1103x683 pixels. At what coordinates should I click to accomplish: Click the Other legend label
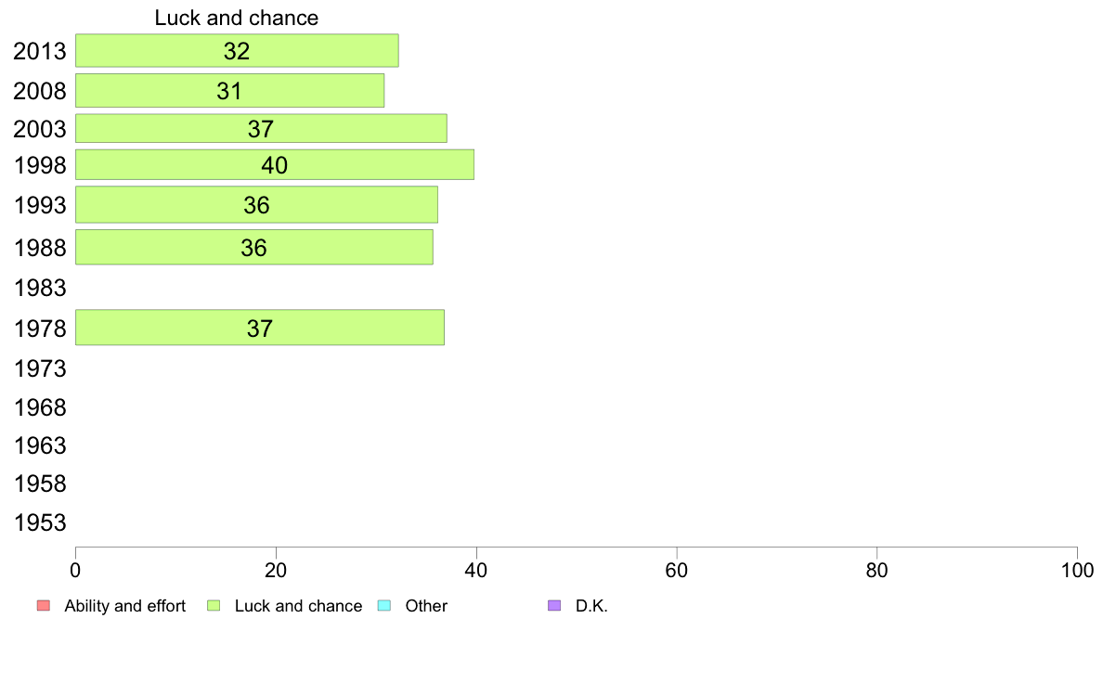(426, 606)
